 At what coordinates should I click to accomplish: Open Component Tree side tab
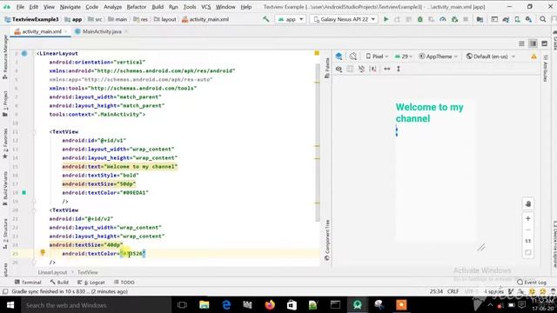tap(327, 240)
